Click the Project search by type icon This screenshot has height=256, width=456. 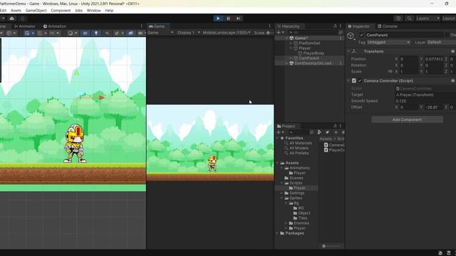pyautogui.click(x=319, y=132)
